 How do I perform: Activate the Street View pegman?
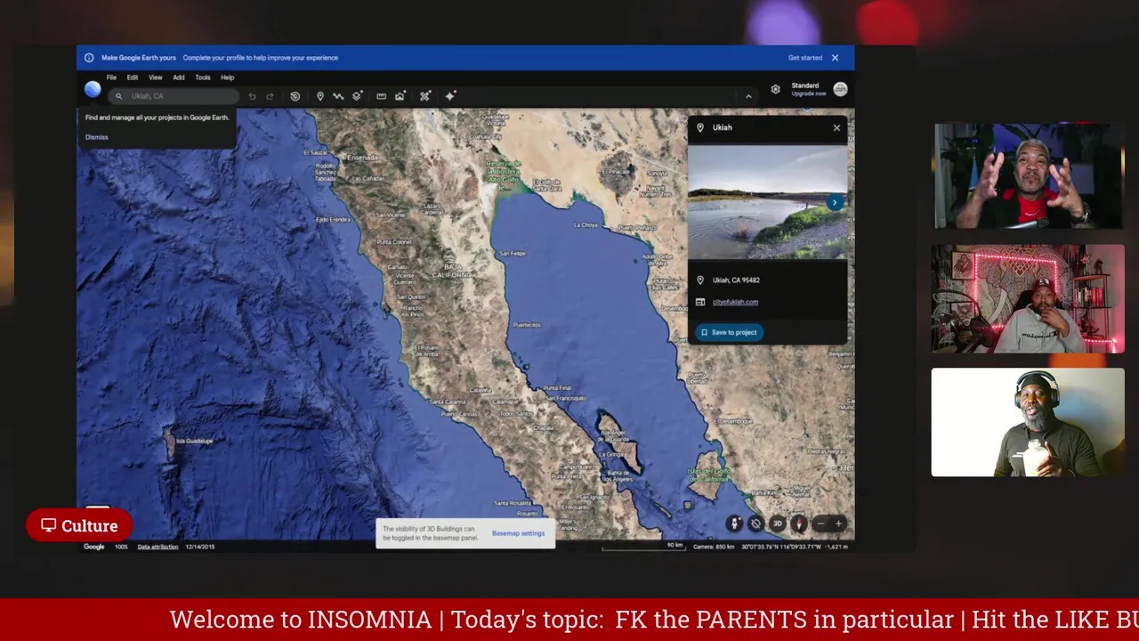click(734, 523)
